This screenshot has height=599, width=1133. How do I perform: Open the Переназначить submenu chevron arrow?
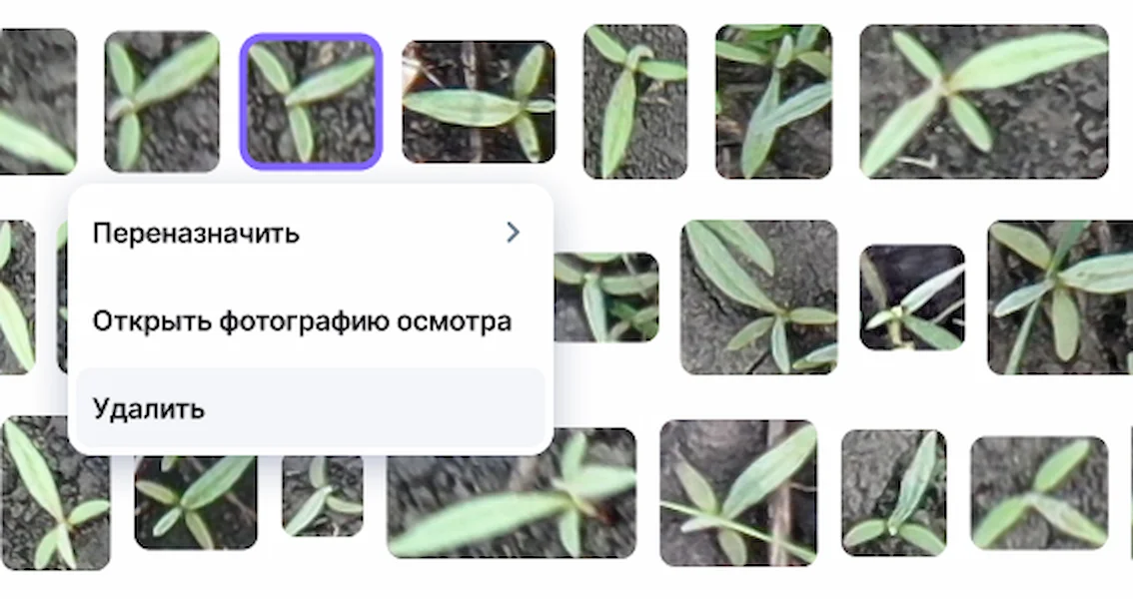(x=513, y=233)
